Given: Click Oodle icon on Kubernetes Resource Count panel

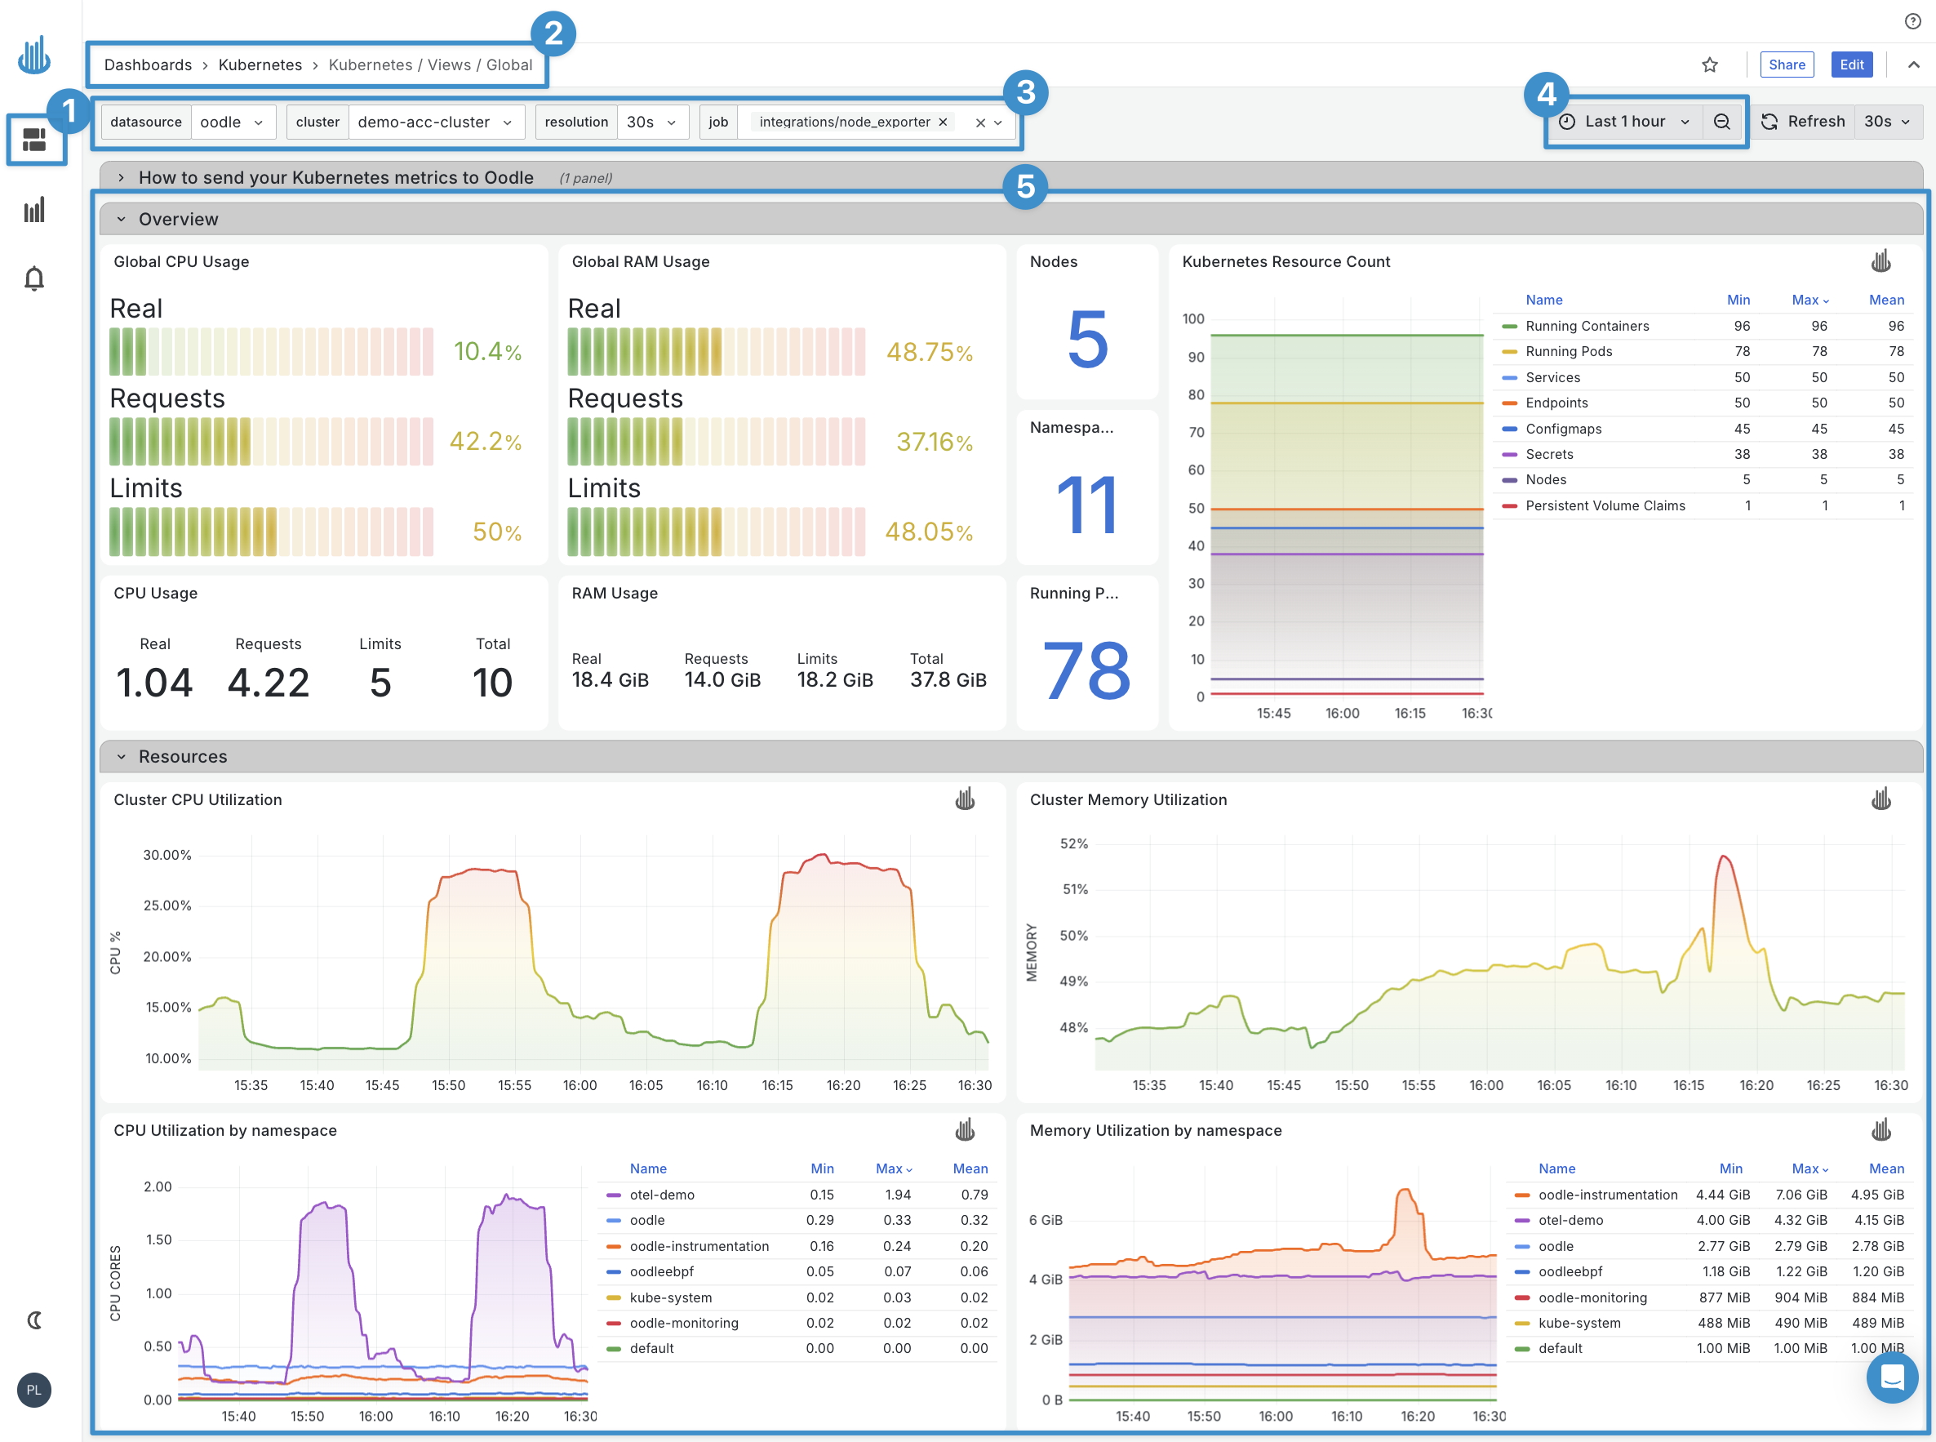Looking at the screenshot, I should tap(1881, 261).
